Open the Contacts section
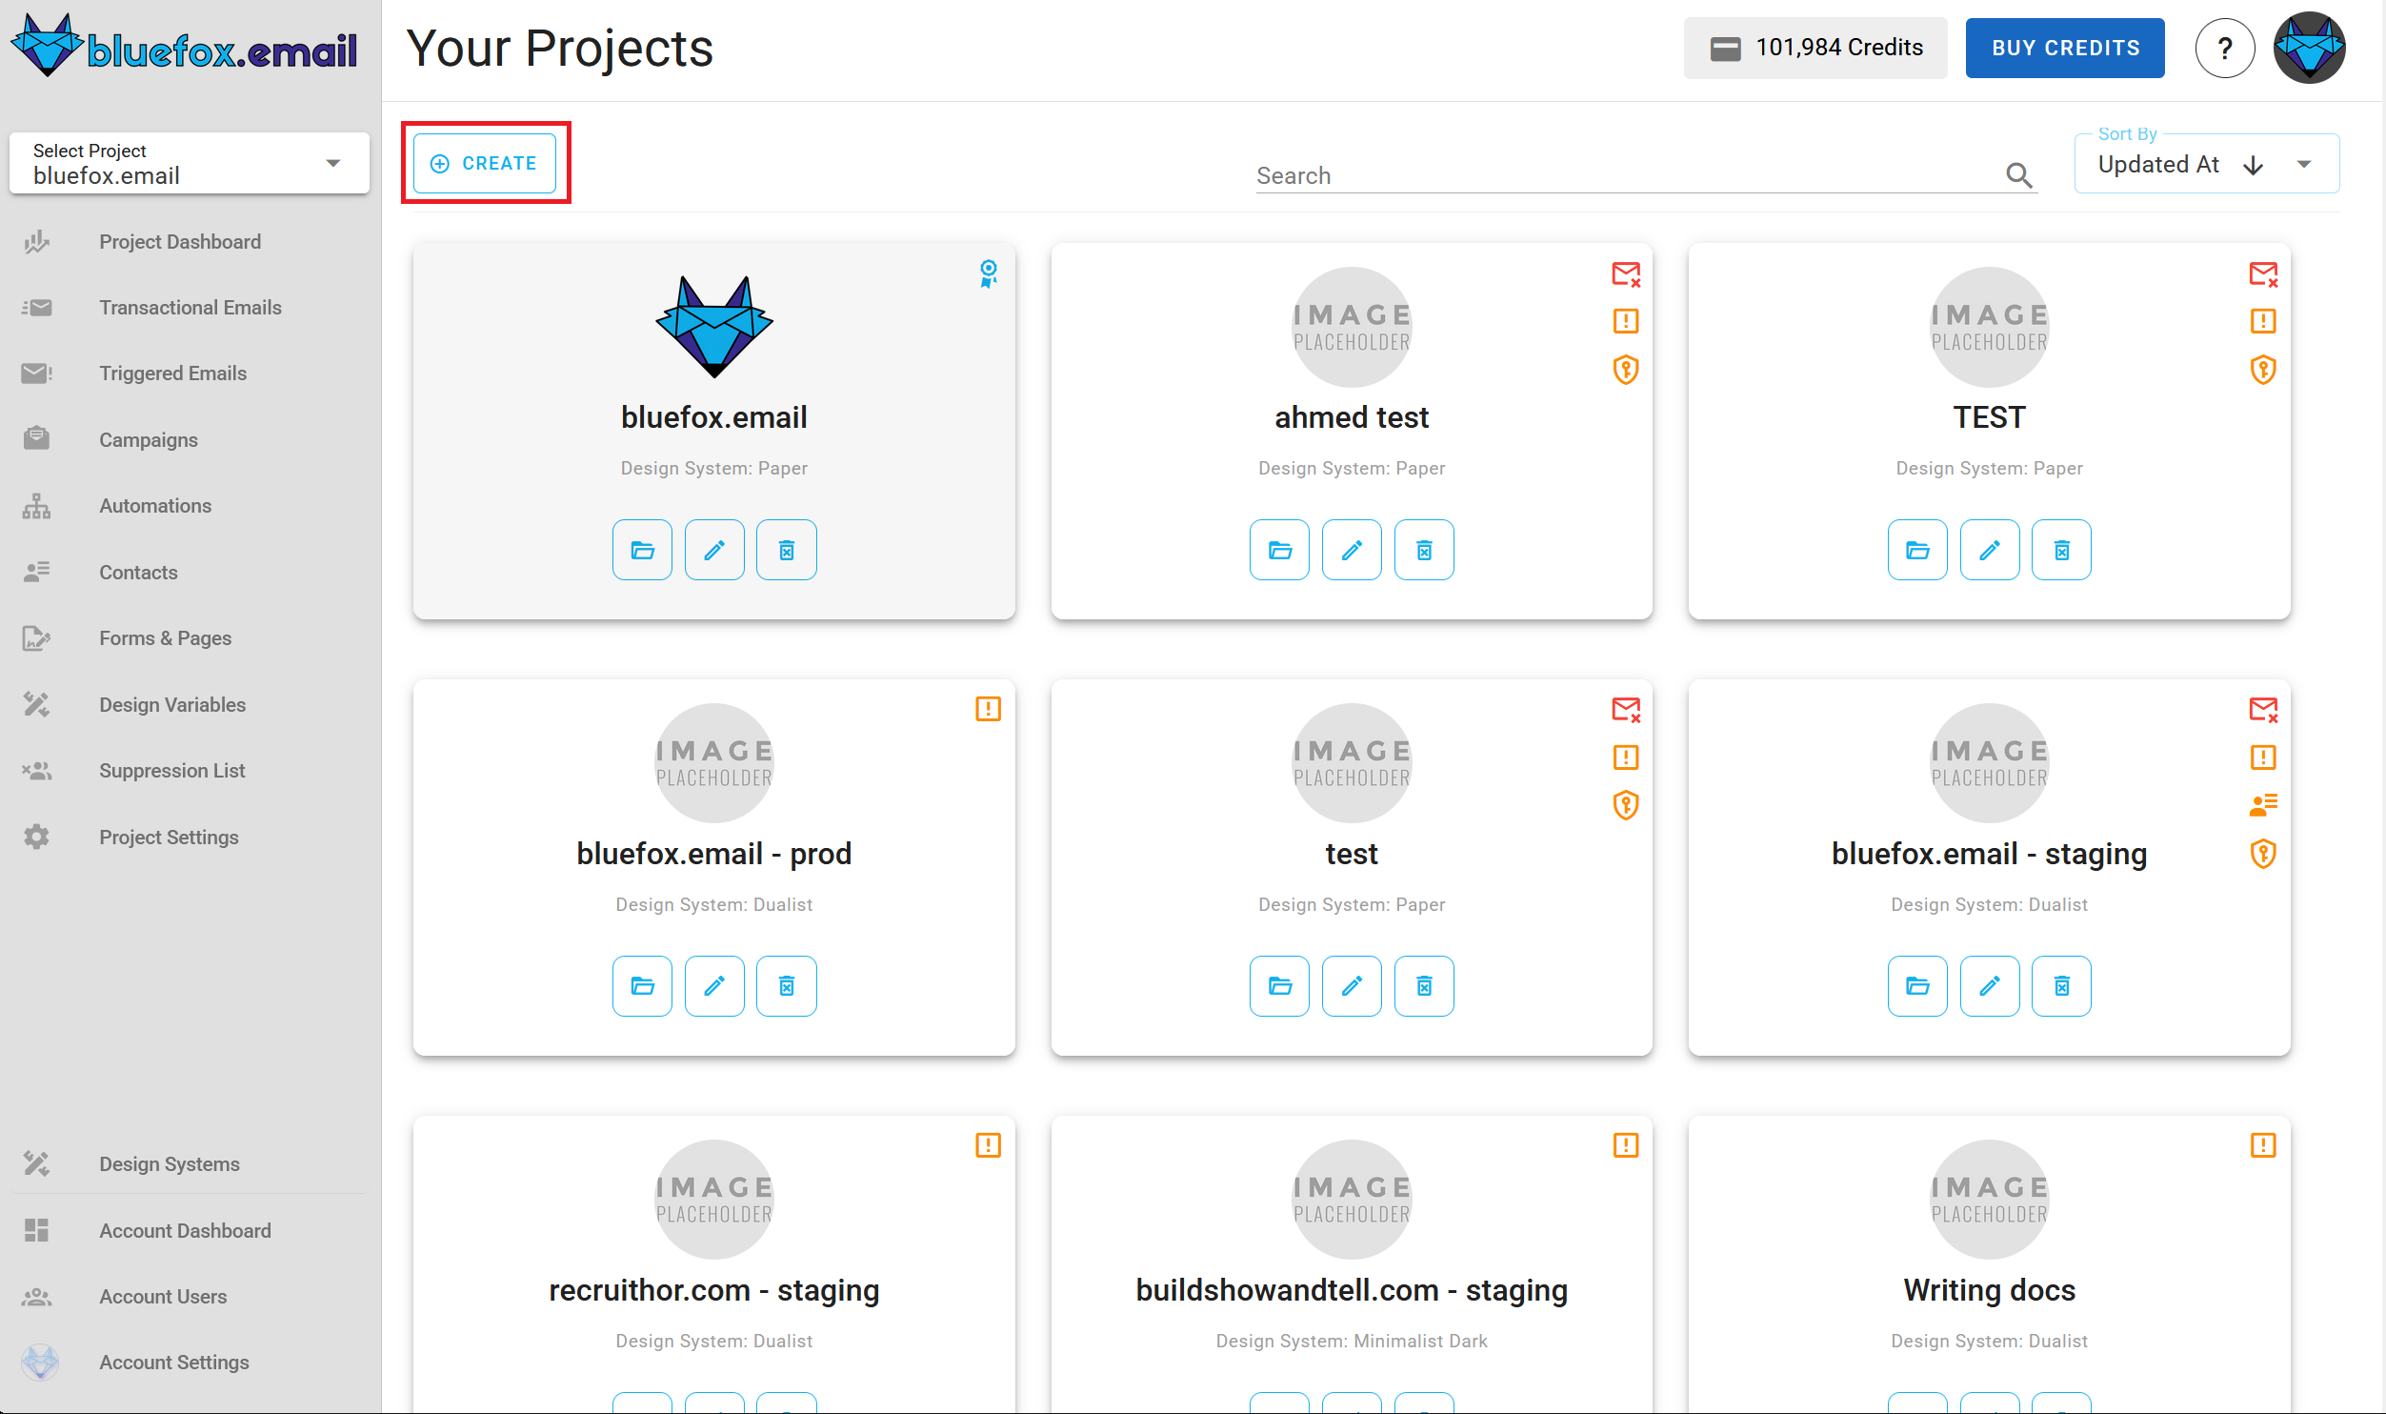This screenshot has height=1414, width=2386. 138,572
